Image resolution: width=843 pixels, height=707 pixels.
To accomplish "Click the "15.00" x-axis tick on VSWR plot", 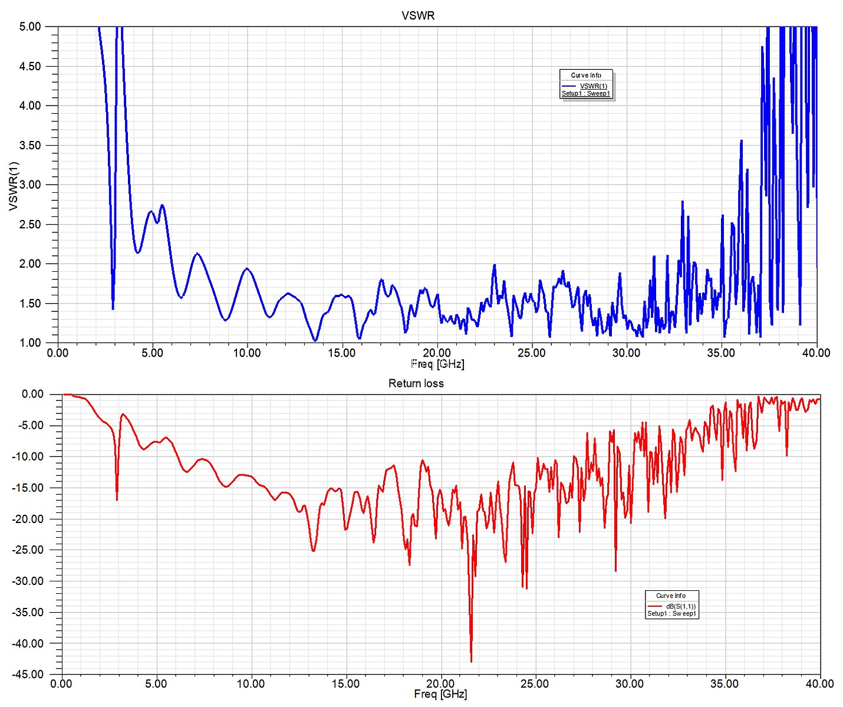I will (x=342, y=353).
